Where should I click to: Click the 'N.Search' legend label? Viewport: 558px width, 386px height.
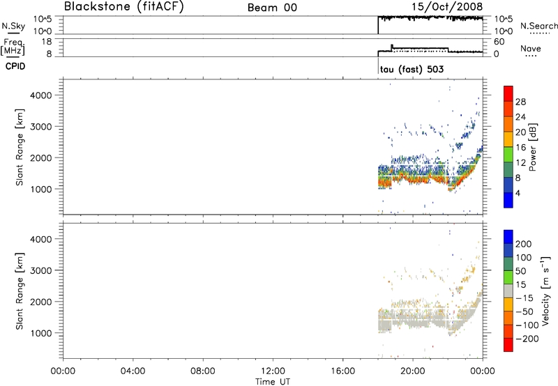(x=538, y=26)
